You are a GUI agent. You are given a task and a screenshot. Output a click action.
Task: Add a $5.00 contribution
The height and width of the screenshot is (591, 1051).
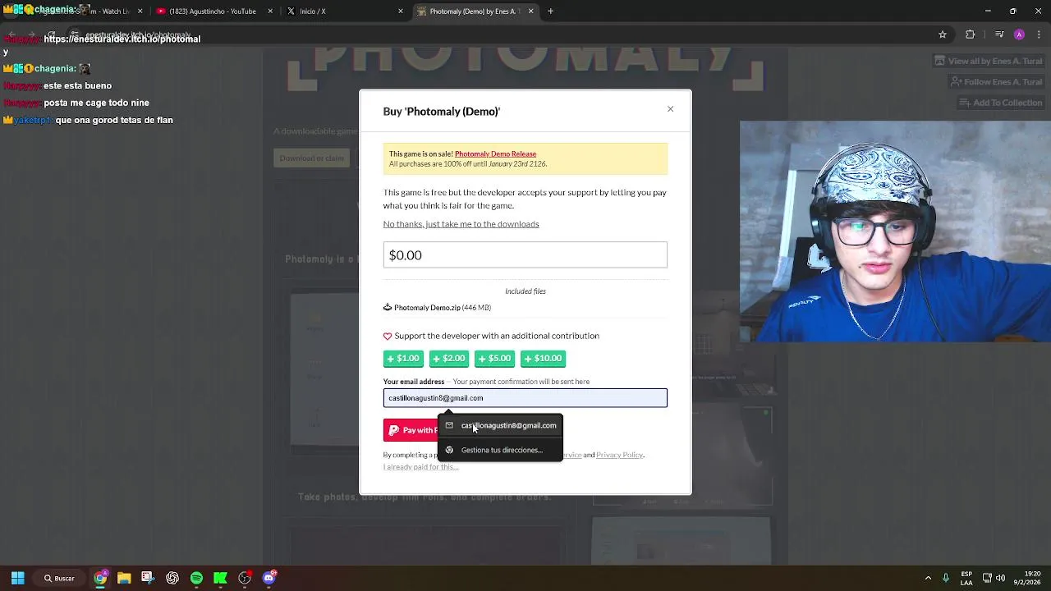[494, 358]
